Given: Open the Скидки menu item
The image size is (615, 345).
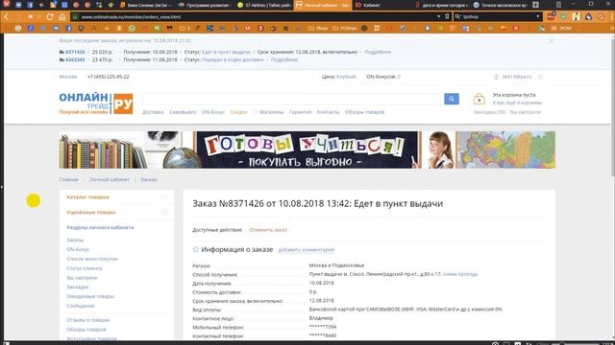Looking at the screenshot, I should pyautogui.click(x=238, y=112).
